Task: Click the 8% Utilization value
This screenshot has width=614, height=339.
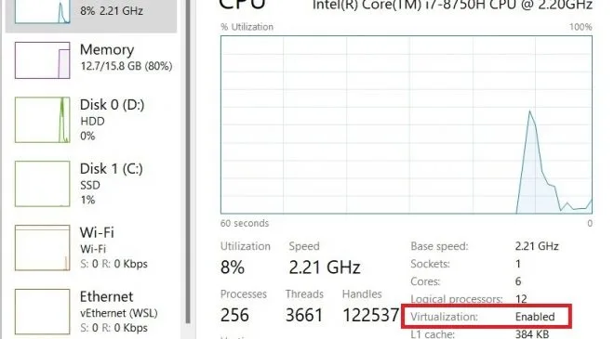Action: [233, 267]
